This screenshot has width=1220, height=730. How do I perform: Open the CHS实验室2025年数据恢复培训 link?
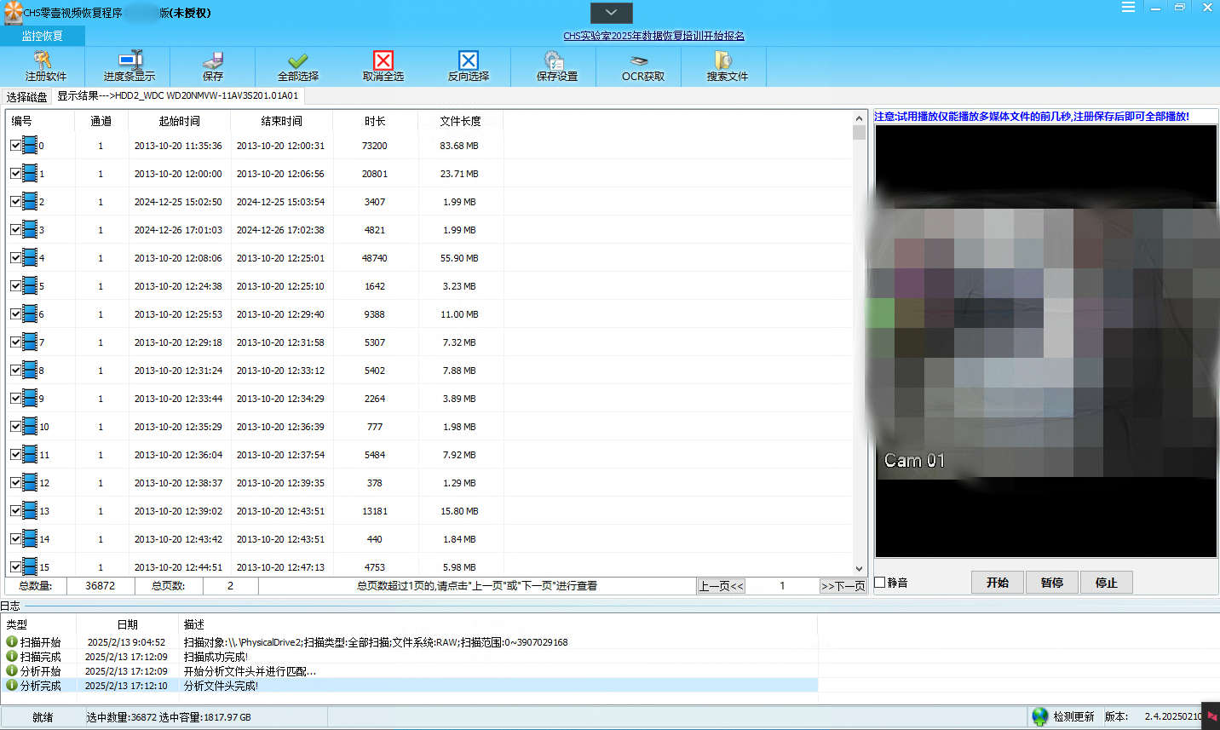[x=653, y=36]
